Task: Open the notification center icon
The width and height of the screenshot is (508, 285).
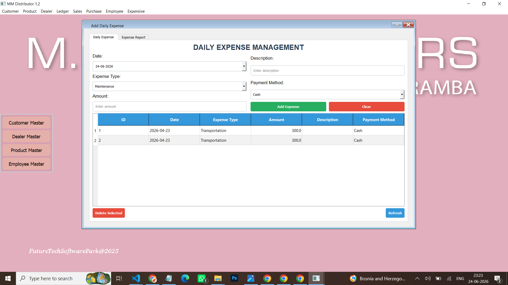Action: coord(497,279)
